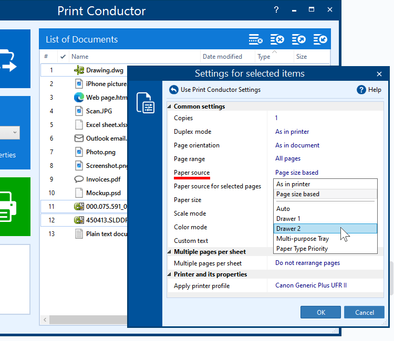This screenshot has width=394, height=341.
Task: Select Page size based in dropdown list
Action: click(x=325, y=194)
